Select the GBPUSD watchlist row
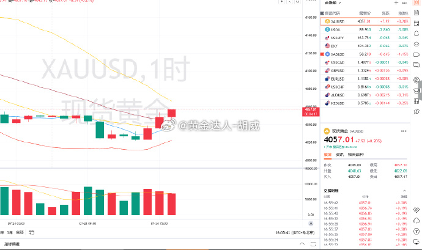Viewport: 422px width, 250px height. click(365, 70)
